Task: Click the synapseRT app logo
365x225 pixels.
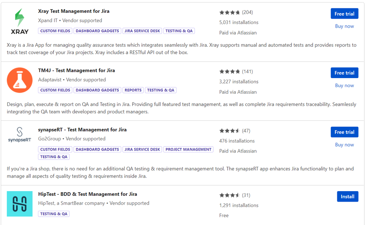Action: [20, 135]
